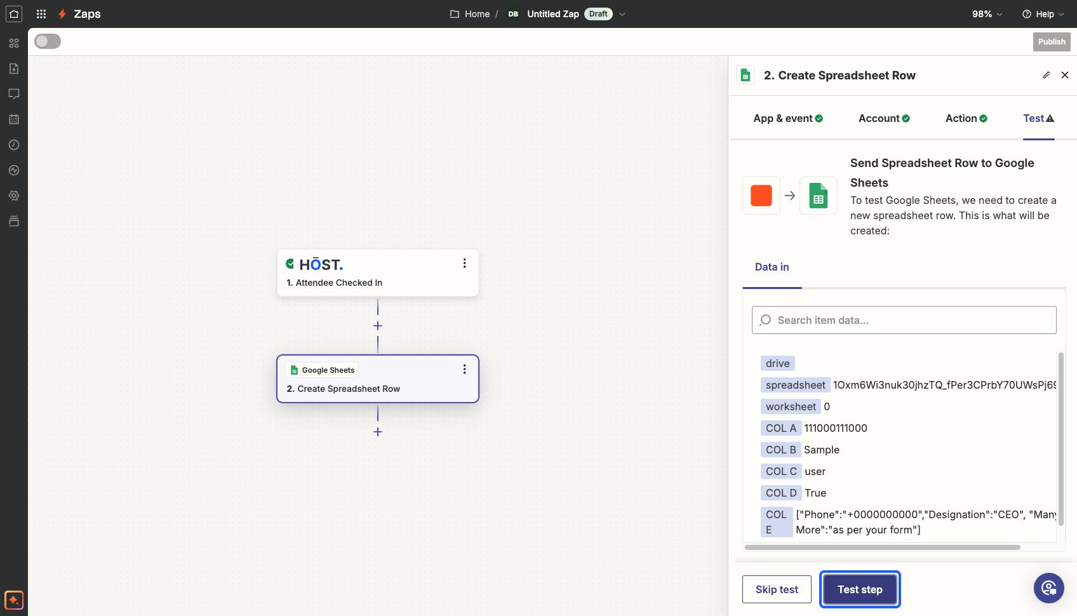Click the Home folder icon in breadcrumb

[x=455, y=14]
